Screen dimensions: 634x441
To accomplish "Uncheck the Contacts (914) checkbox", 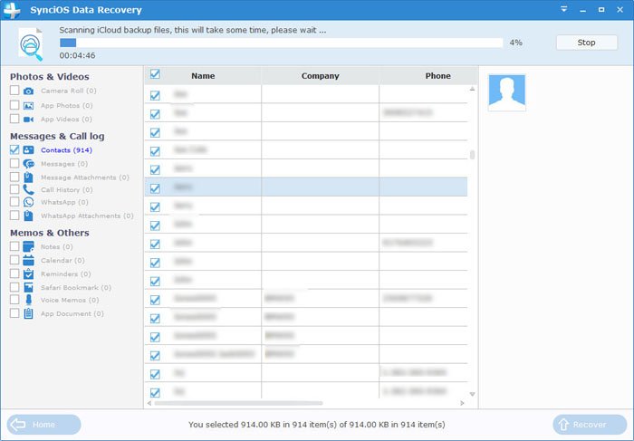I will click(14, 149).
